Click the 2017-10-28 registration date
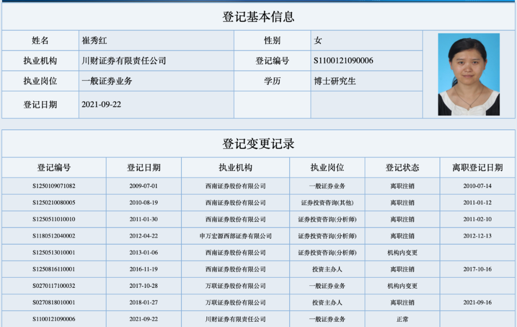 (144, 286)
